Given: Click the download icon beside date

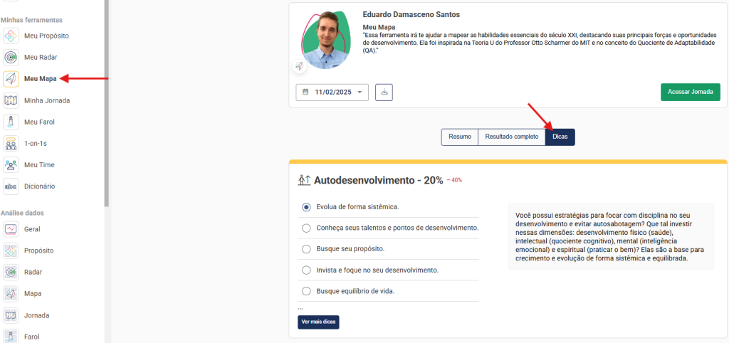Looking at the screenshot, I should [x=384, y=92].
